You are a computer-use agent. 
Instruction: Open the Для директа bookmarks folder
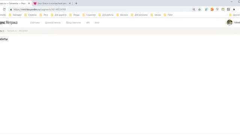(58, 15)
